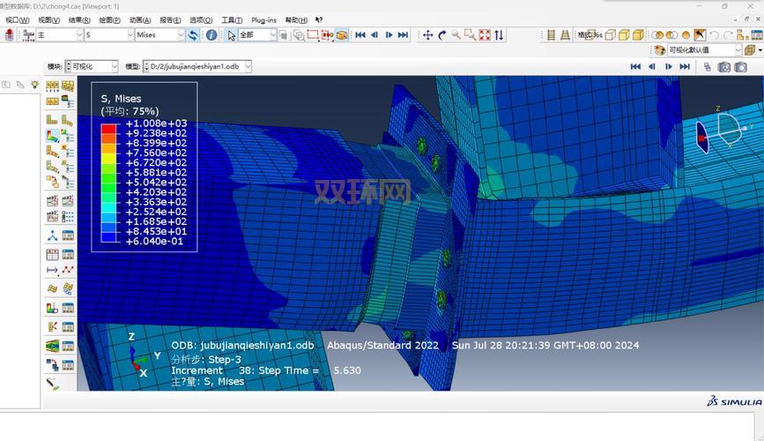Image resolution: width=764 pixels, height=441 pixels.
Task: Click the skip to last frame button
Action: [x=403, y=35]
